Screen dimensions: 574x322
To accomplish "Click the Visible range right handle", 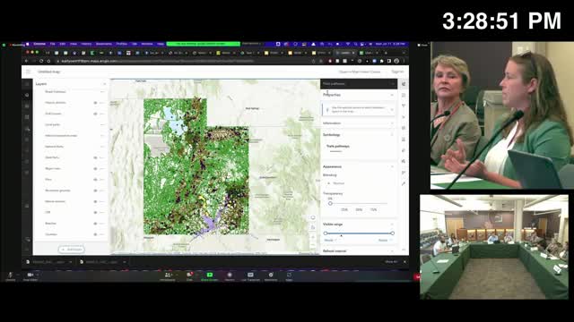I will [x=393, y=233].
